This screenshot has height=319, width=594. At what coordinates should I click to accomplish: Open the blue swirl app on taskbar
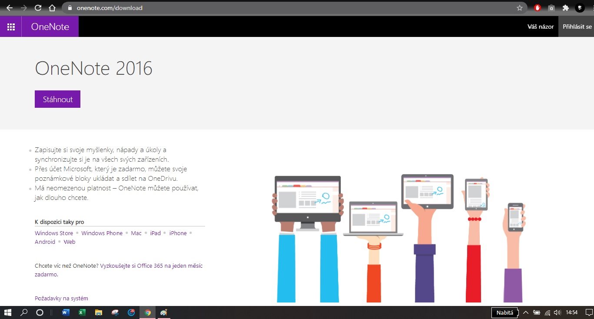131,312
